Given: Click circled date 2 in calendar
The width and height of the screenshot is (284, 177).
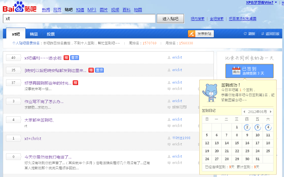Looking at the screenshot, I should (x=247, y=127).
